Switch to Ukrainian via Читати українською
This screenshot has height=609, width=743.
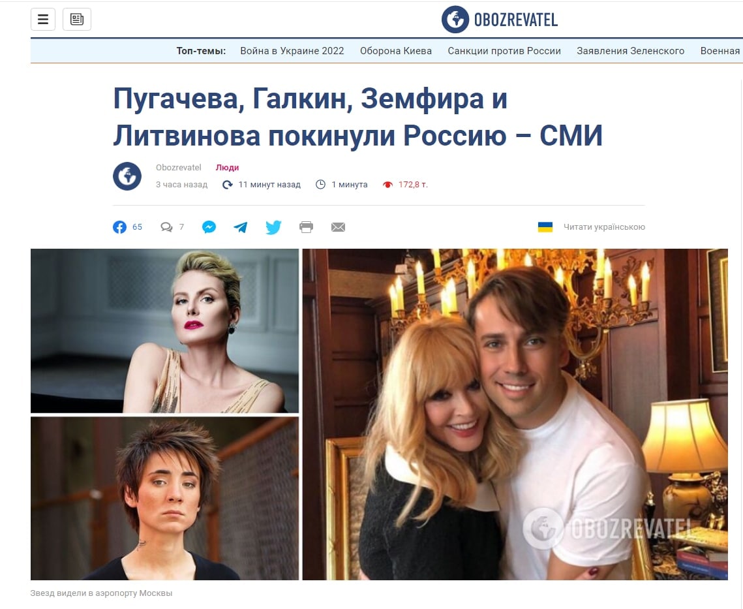[604, 227]
